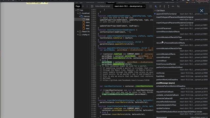
Task: Select appendChildToContainer call stack frame
Action: coord(182,14)
